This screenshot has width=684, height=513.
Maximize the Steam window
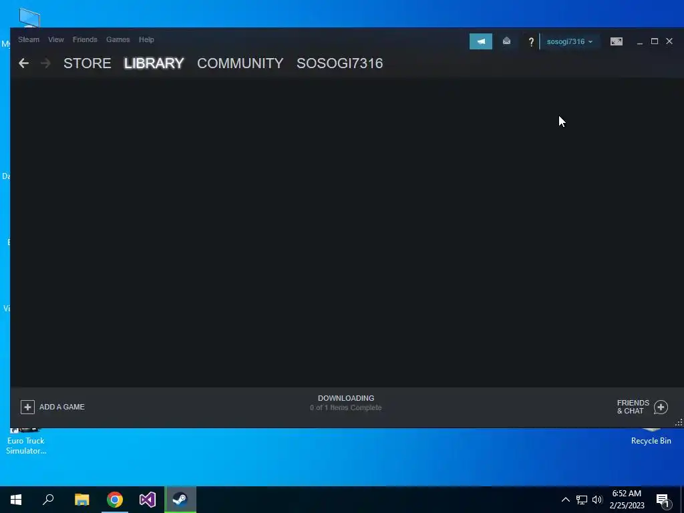coord(655,41)
